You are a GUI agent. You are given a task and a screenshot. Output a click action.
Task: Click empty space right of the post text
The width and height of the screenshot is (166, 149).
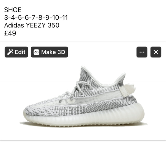[x=116, y=21]
